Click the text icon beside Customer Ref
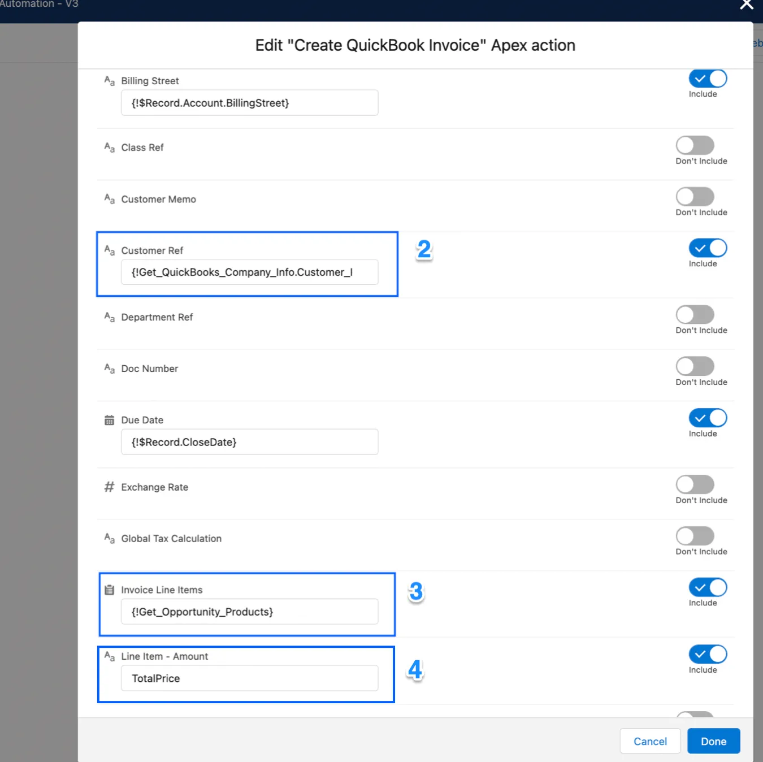Viewport: 763px width, 762px height. click(109, 250)
